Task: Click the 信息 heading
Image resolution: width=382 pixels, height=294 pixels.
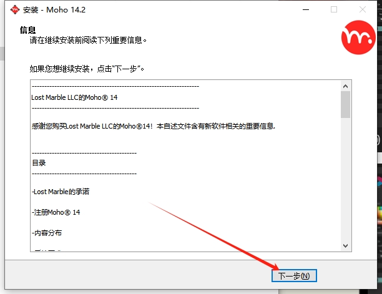Action: click(27, 30)
